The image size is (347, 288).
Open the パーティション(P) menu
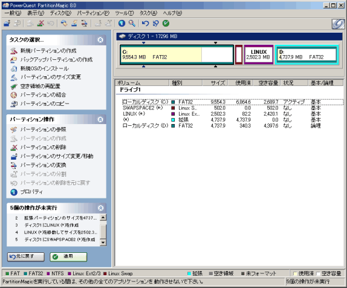point(93,13)
